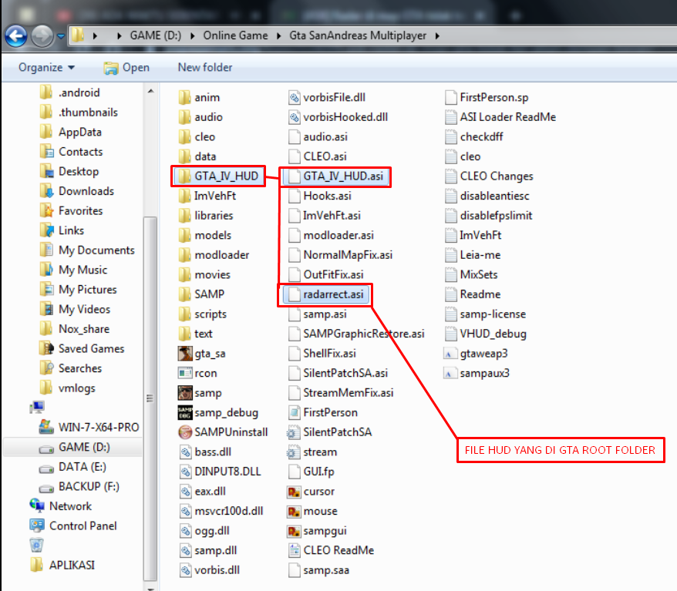Click the Open toolbar button
Image resolution: width=677 pixels, height=591 pixels.
126,67
